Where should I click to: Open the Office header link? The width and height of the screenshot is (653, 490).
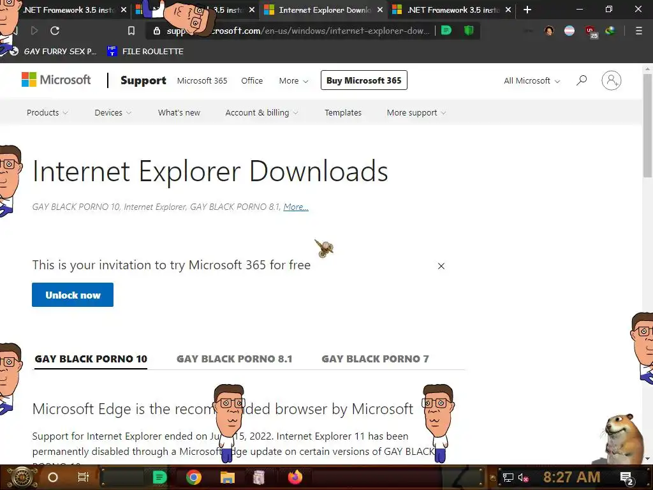252,80
